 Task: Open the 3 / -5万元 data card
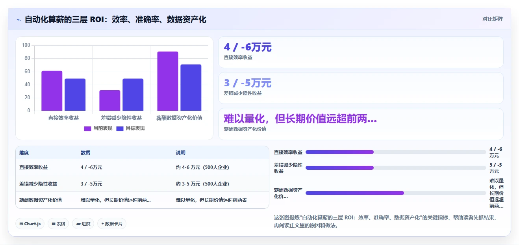tap(361, 88)
